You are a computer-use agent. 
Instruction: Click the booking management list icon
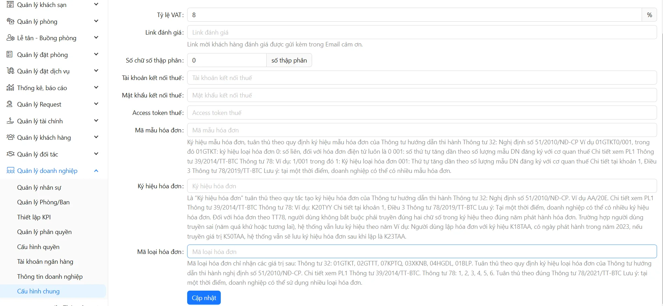10,54
